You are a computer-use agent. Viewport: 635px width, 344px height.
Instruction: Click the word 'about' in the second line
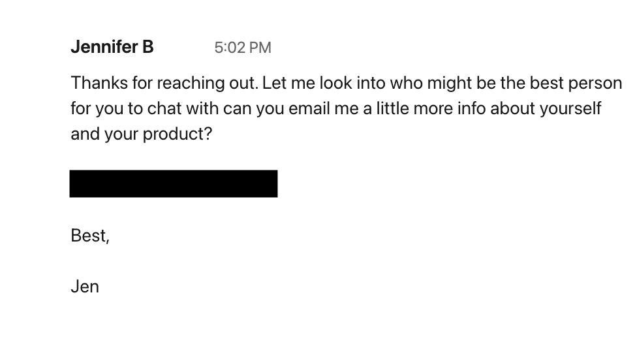513,108
